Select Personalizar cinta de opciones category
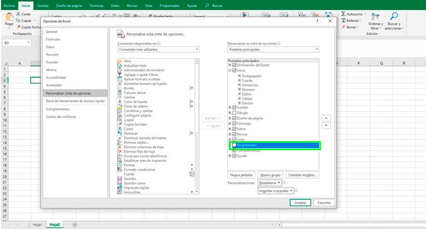The width and height of the screenshot is (426, 229). (x=75, y=93)
